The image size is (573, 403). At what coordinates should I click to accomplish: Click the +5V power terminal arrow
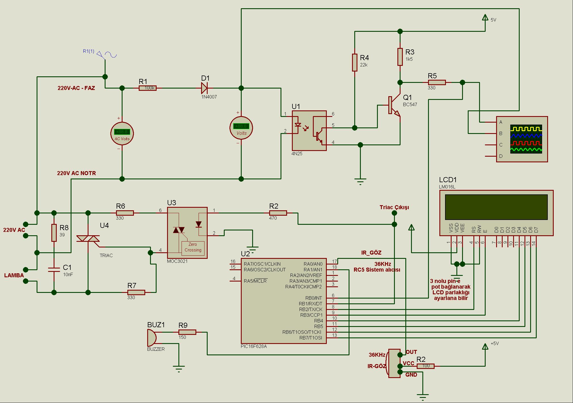point(485,347)
